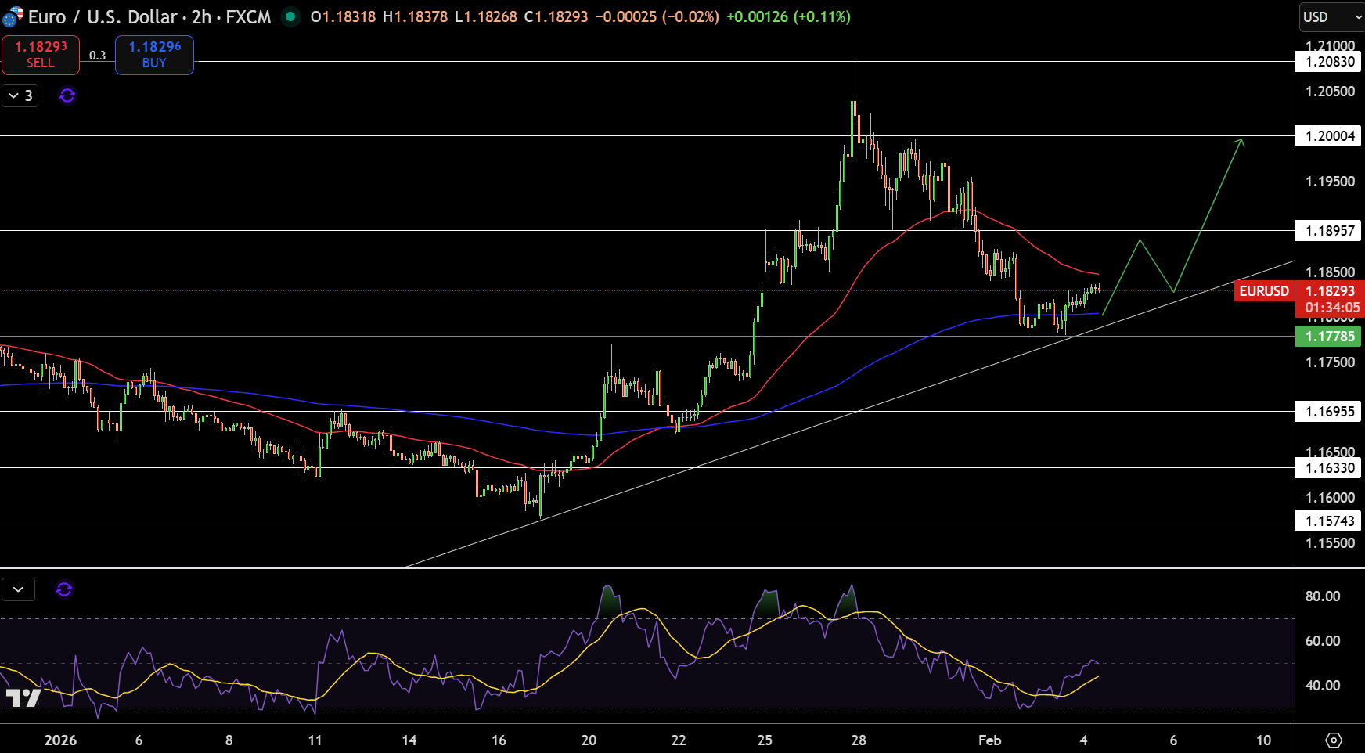
Task: Click the green 1.17785 price label
Action: [x=1328, y=336]
